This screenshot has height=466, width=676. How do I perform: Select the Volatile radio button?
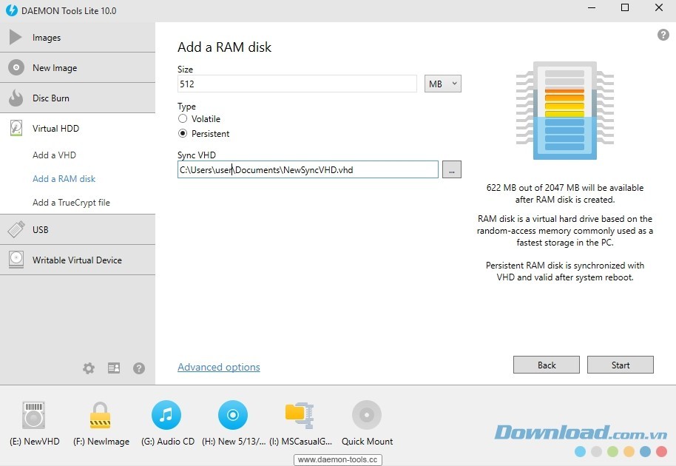click(x=183, y=118)
